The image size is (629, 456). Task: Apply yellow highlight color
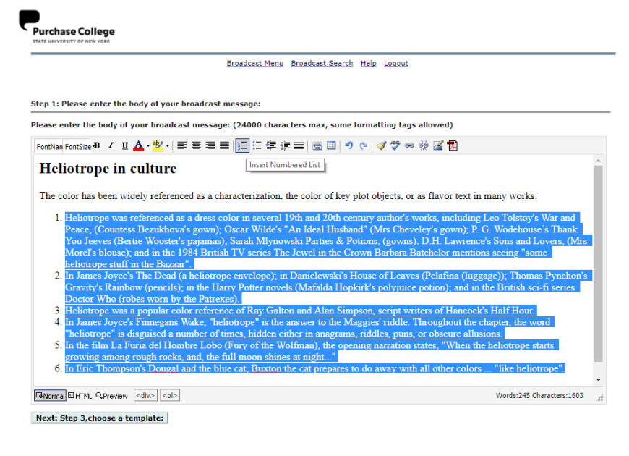click(158, 145)
